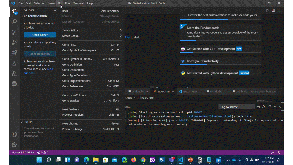Maximize panel with the chevron up icon
The image size is (293, 165).
point(275,107)
